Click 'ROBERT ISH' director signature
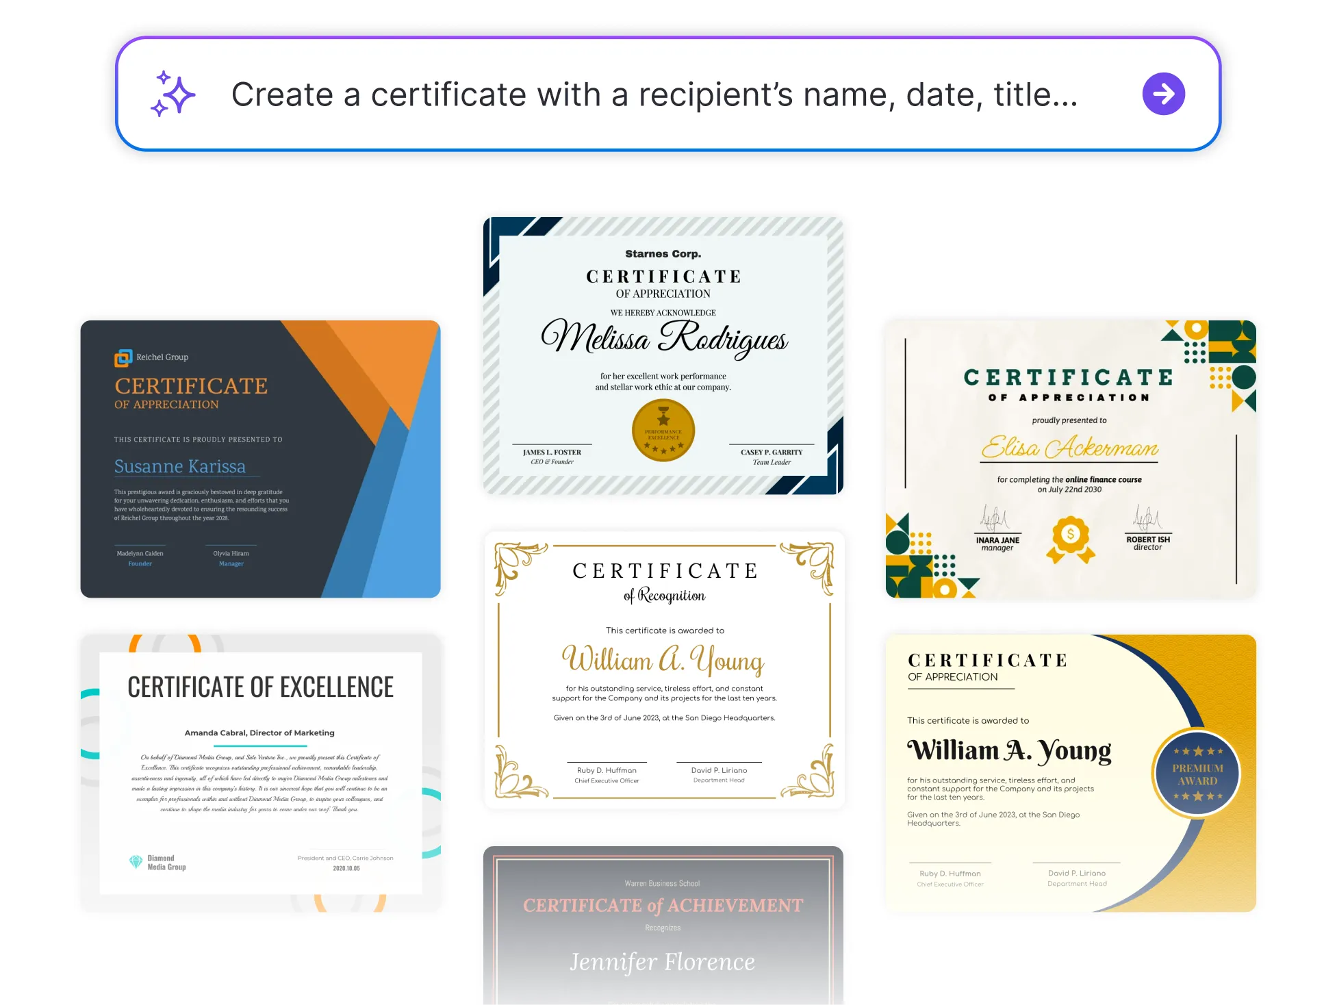The height and width of the screenshot is (1005, 1337). click(1148, 539)
